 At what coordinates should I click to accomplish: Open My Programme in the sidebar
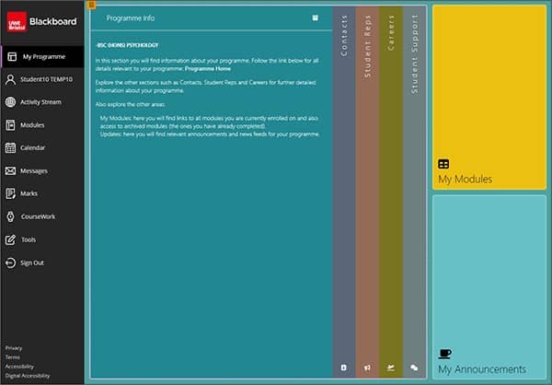click(x=42, y=56)
